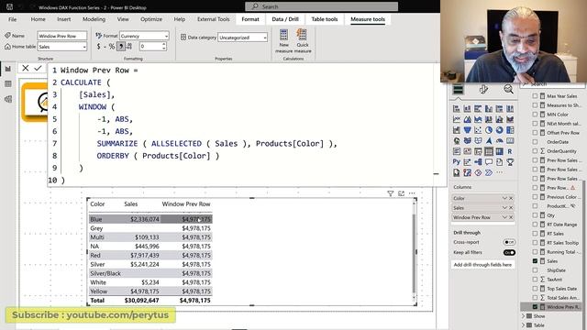This screenshot has height=330, width=587.
Task: Commit the formula with the checkmark icon
Action: pos(38,68)
